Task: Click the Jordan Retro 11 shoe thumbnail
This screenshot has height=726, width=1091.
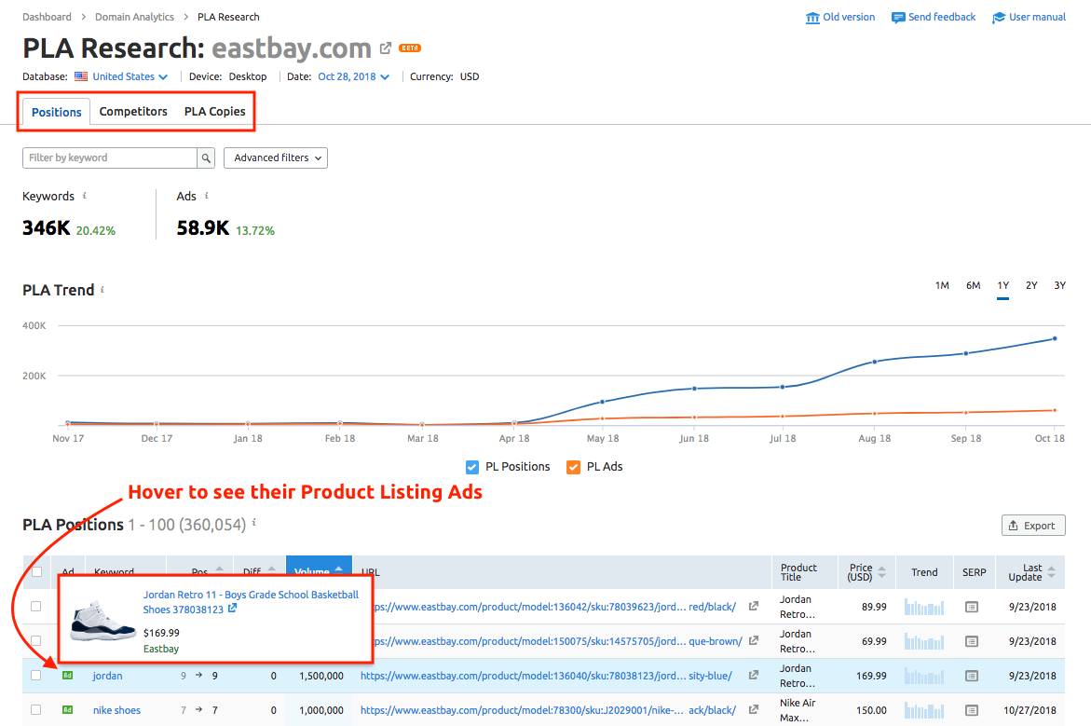Action: [x=103, y=621]
